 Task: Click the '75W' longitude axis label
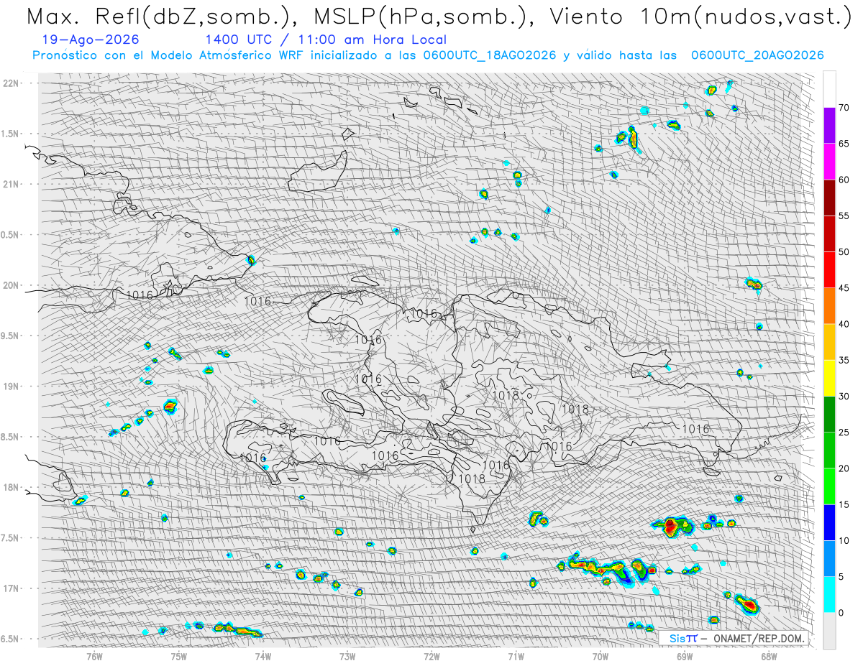(x=179, y=656)
